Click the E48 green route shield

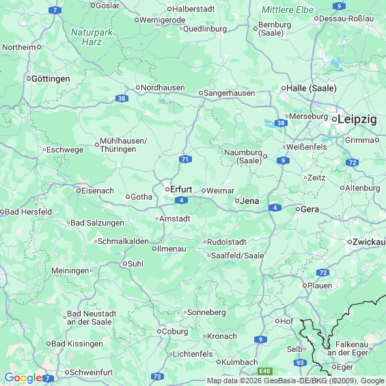click(x=265, y=371)
